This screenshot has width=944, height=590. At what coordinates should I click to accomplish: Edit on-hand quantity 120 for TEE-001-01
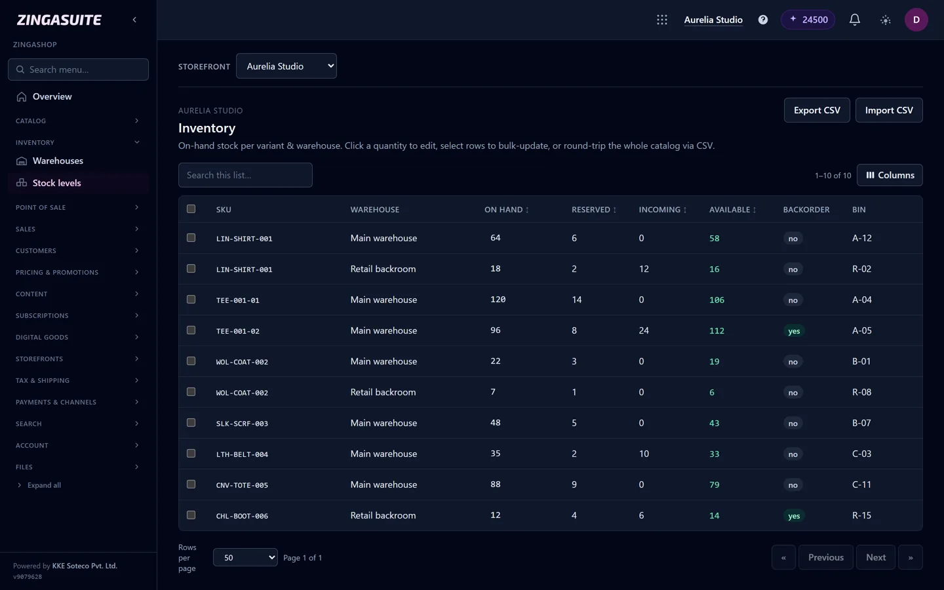click(x=498, y=300)
